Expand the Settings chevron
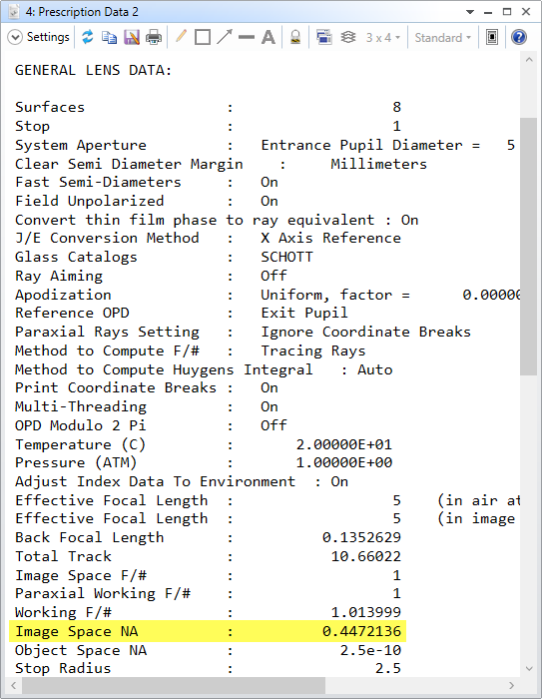Viewport: 542px width, 699px height. tap(15, 37)
